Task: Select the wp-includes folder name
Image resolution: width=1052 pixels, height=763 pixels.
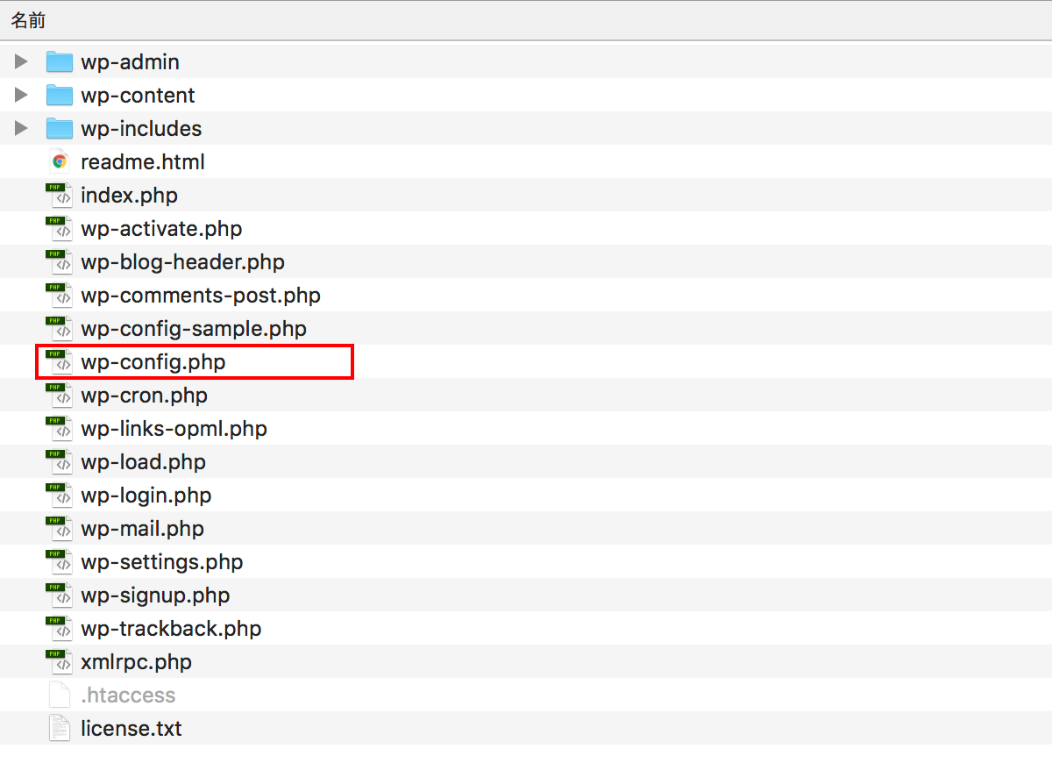Action: [x=141, y=129]
